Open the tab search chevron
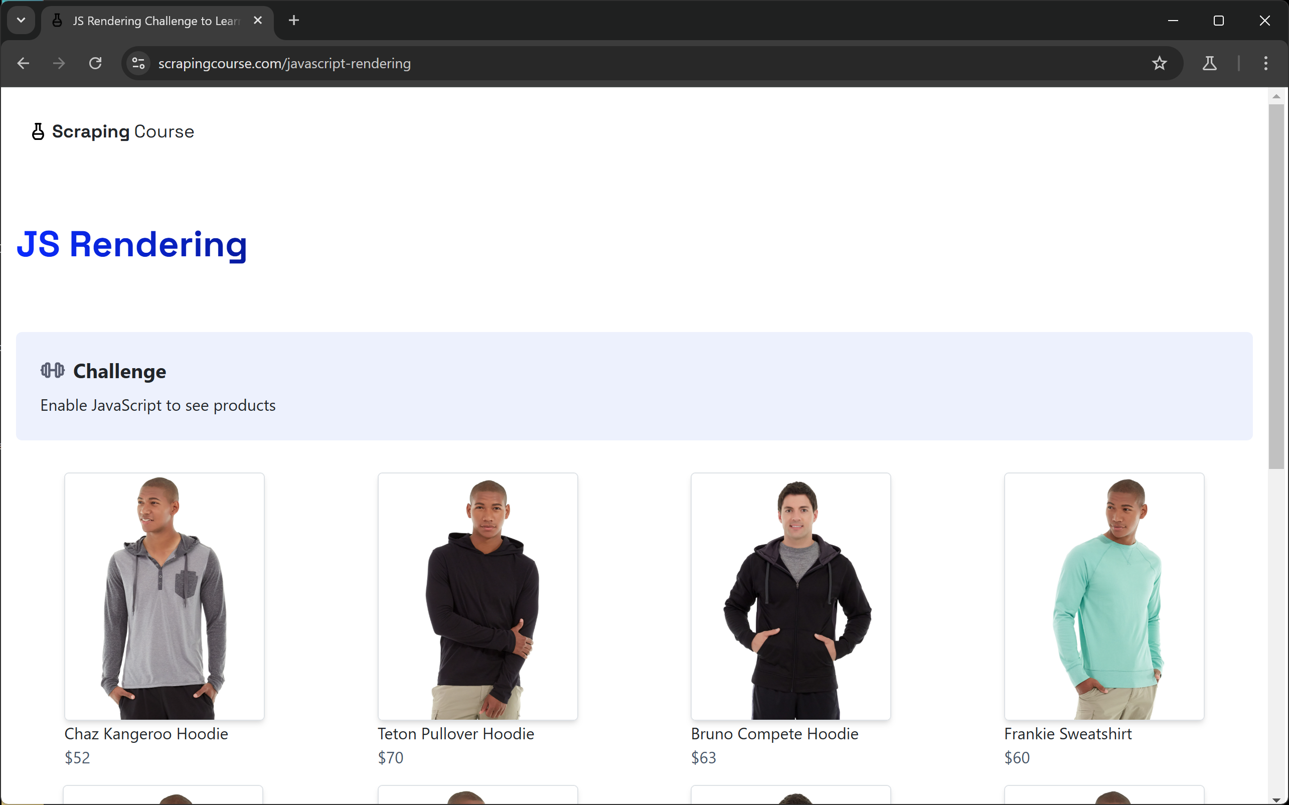Image resolution: width=1289 pixels, height=805 pixels. click(21, 20)
